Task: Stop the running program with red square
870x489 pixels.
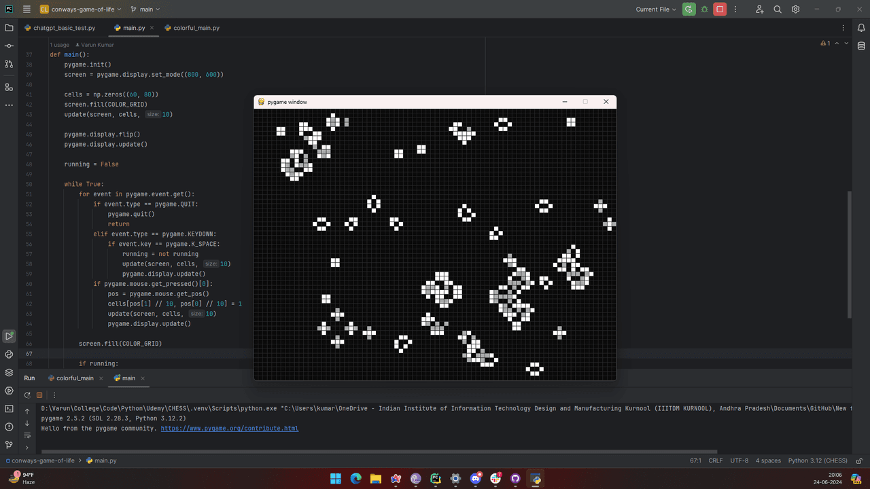Action: [720, 10]
